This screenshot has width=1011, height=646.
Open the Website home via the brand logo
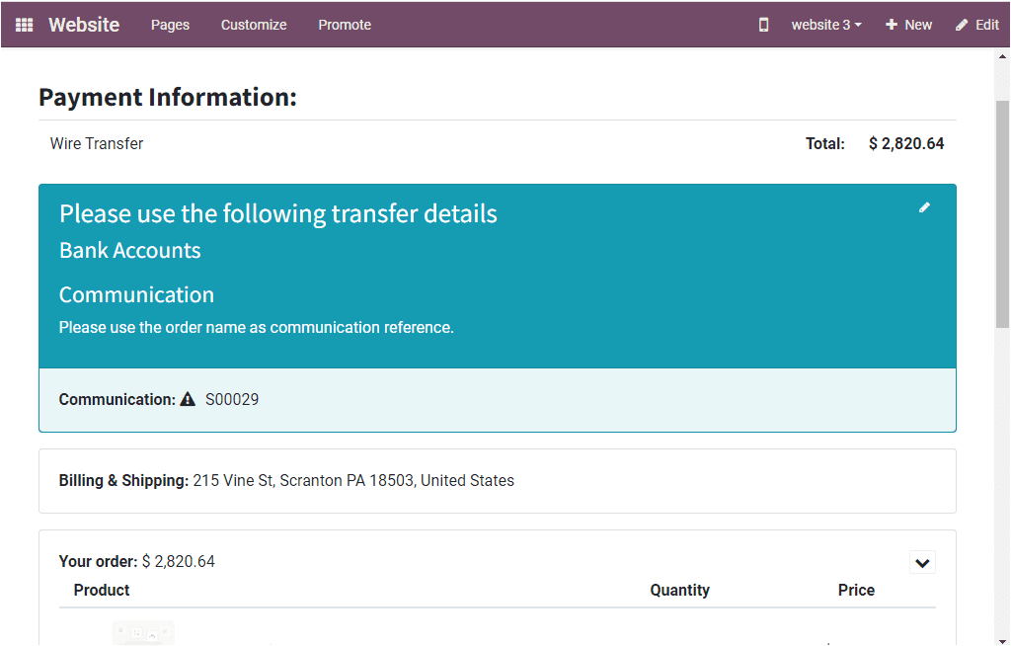[x=84, y=24]
